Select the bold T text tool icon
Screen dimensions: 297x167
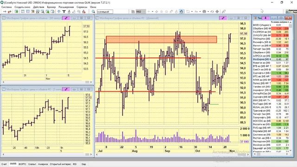click(x=64, y=12)
